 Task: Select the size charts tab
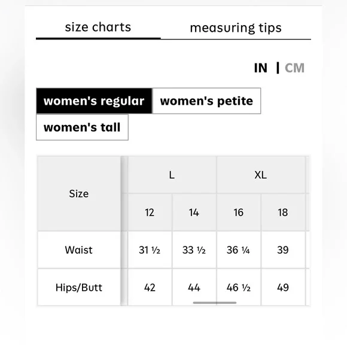98,28
